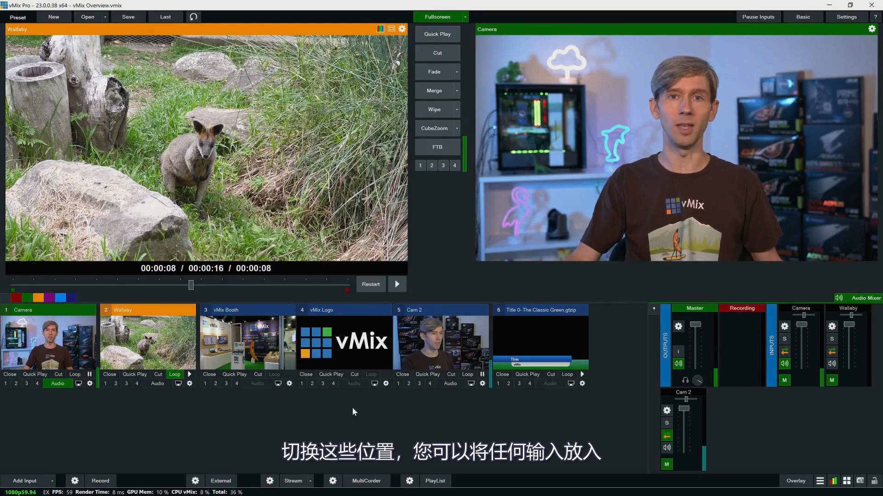The width and height of the screenshot is (883, 496).
Task: Select the blue color swatch above input thumbnails
Action: pos(60,298)
